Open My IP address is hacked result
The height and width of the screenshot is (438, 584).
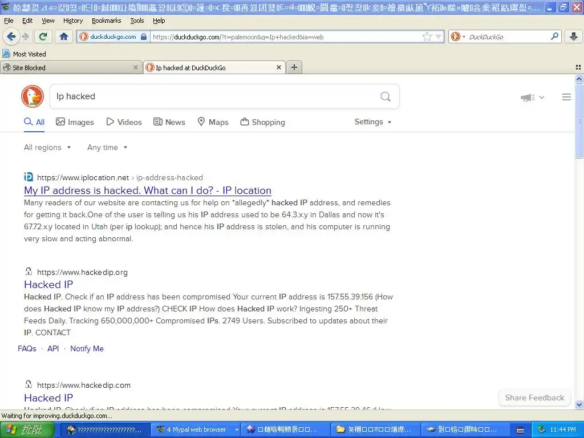click(x=148, y=190)
